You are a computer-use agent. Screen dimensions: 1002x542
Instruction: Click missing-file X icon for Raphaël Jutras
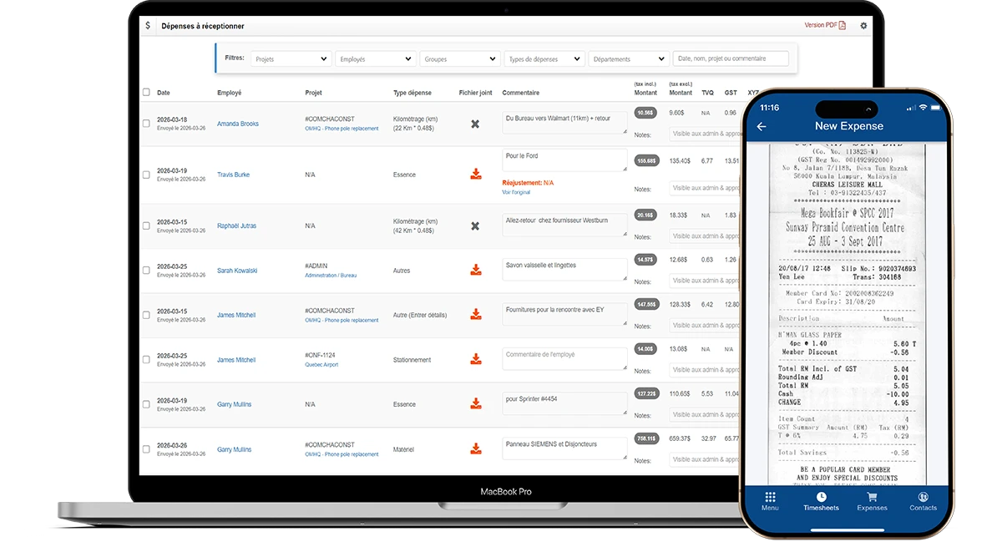[x=475, y=225]
